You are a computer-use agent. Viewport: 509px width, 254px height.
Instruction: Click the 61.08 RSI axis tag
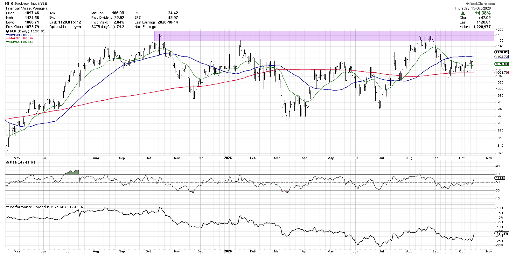[500, 178]
